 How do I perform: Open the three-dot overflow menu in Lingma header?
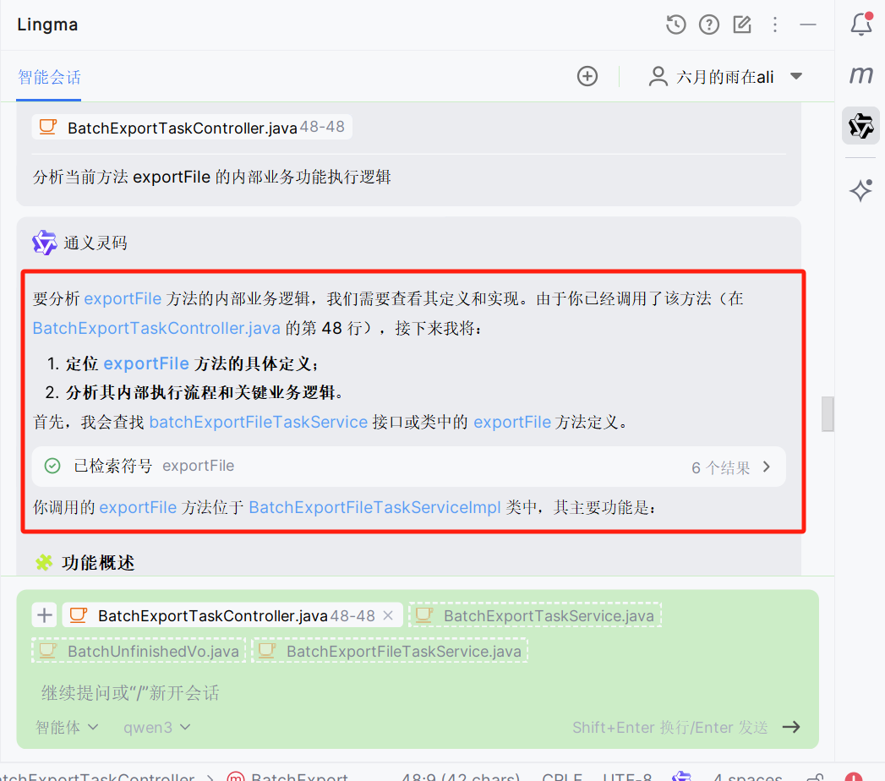(775, 25)
